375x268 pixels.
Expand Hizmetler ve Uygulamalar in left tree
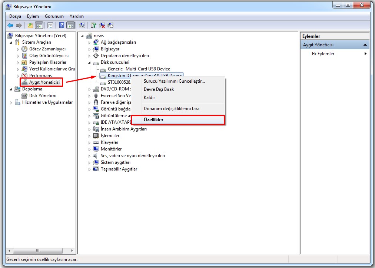(11, 103)
